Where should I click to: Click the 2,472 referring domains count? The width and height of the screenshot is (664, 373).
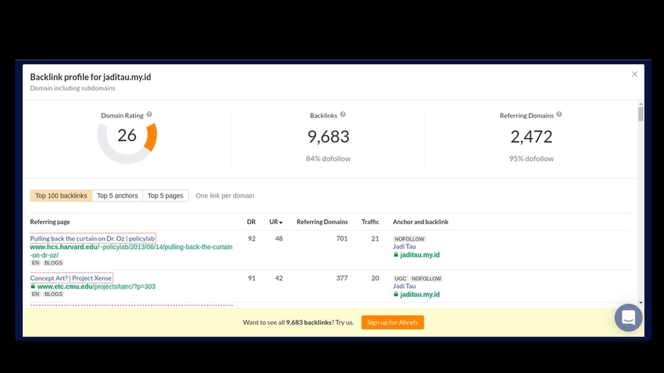pyautogui.click(x=531, y=136)
